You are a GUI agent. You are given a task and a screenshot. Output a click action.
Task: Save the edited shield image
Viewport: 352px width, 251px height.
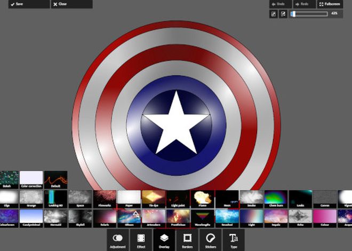pos(29,4)
